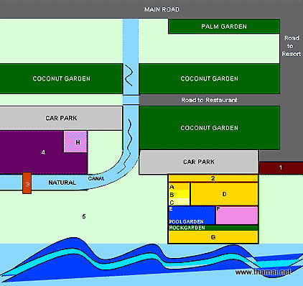
Task: Click the Road to Resort label
Action: point(292,46)
